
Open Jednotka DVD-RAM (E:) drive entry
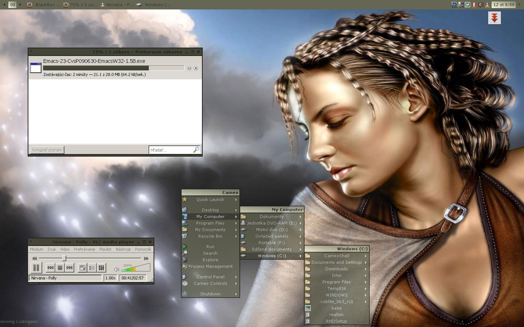(x=272, y=223)
